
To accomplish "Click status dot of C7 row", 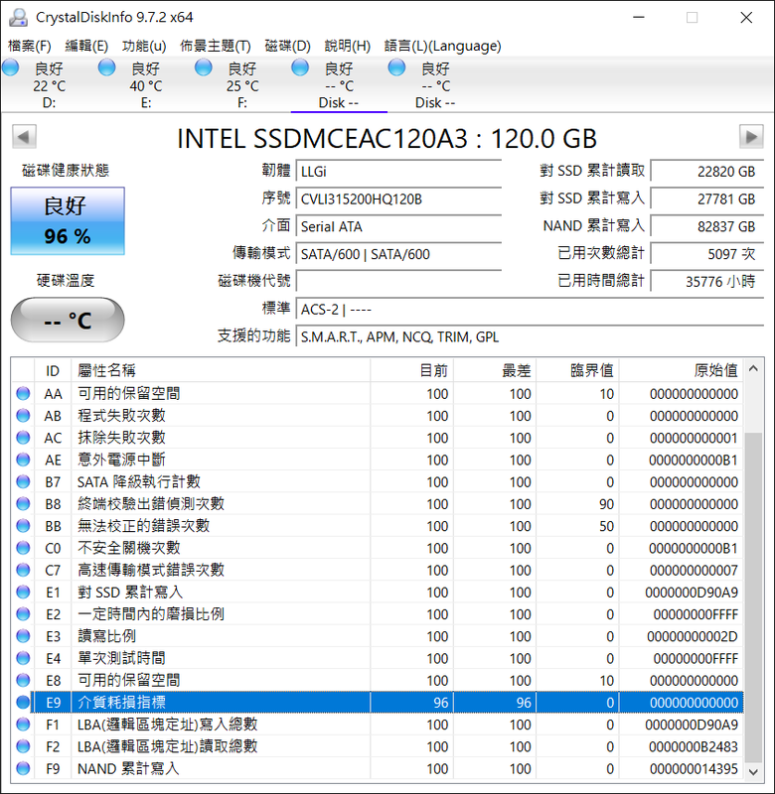I will [23, 570].
